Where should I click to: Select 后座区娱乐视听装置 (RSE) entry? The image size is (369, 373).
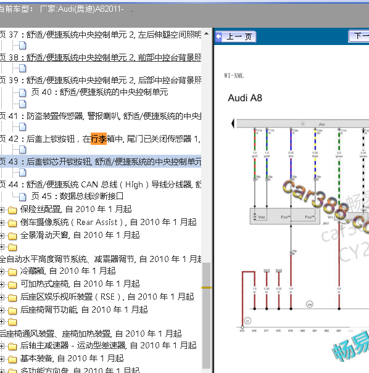(107, 297)
